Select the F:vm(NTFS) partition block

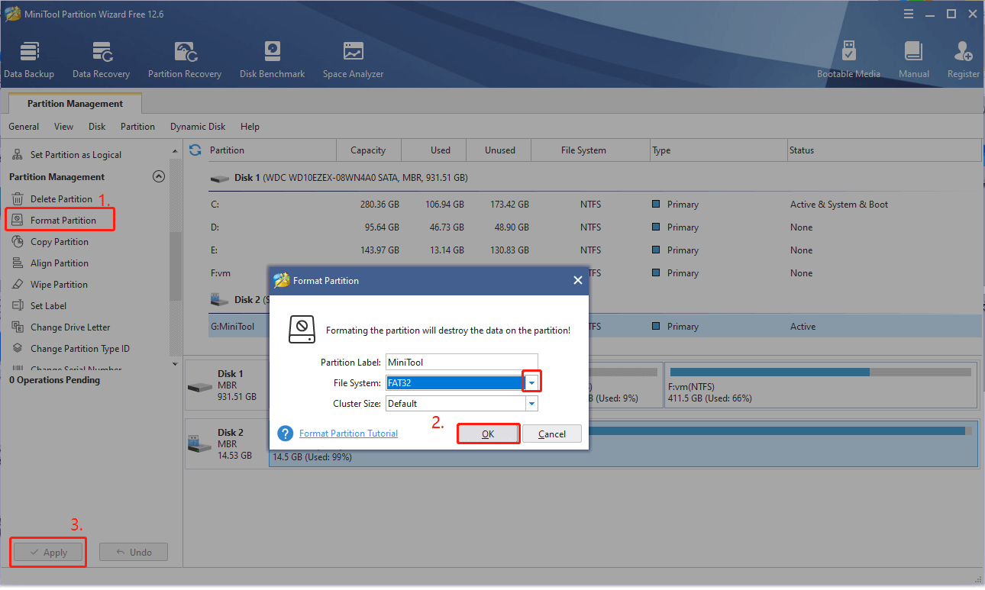point(821,385)
